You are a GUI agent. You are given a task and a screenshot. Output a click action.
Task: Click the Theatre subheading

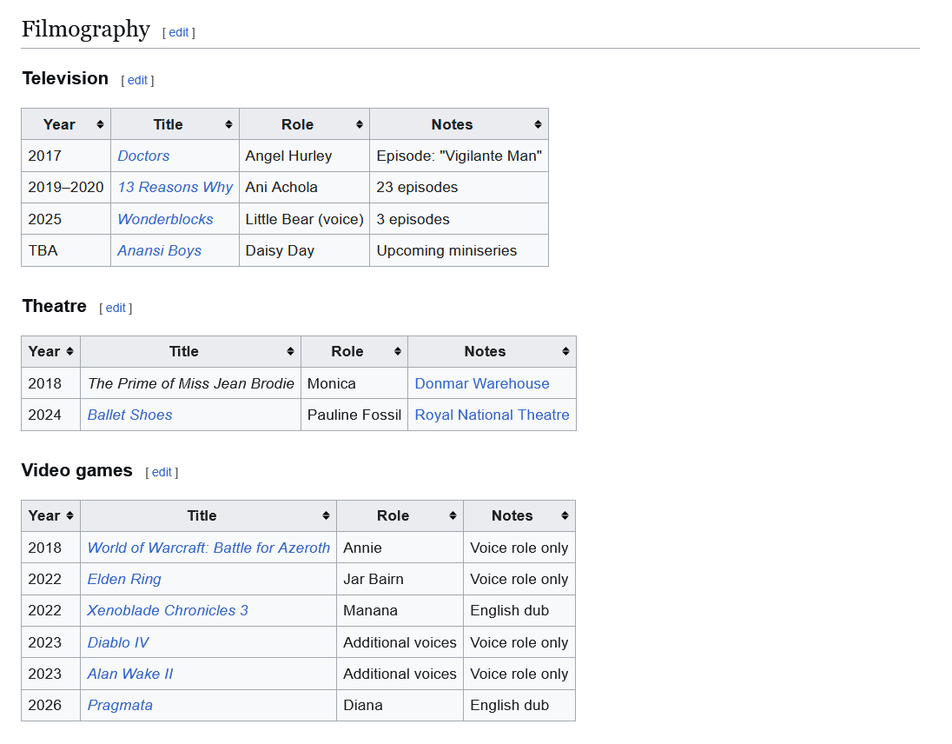[54, 306]
